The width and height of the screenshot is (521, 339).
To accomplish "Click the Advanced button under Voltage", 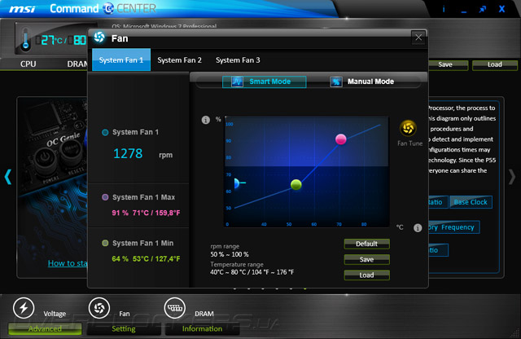I will coord(45,328).
